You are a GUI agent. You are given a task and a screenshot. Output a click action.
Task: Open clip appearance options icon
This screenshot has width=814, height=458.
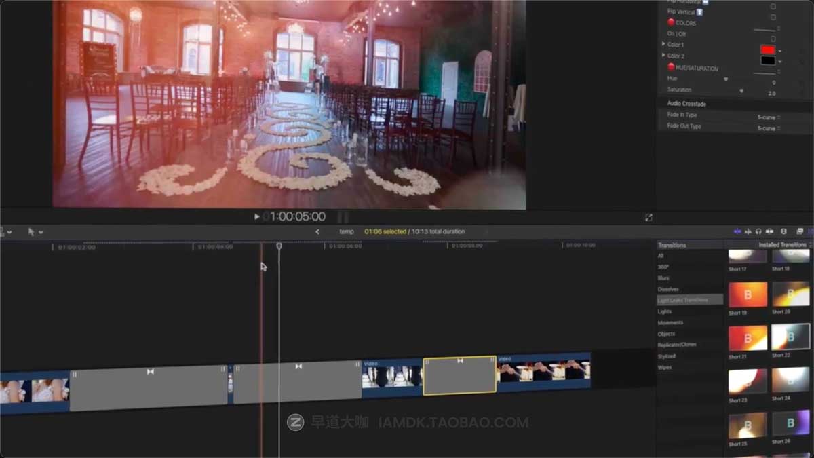[x=783, y=231]
